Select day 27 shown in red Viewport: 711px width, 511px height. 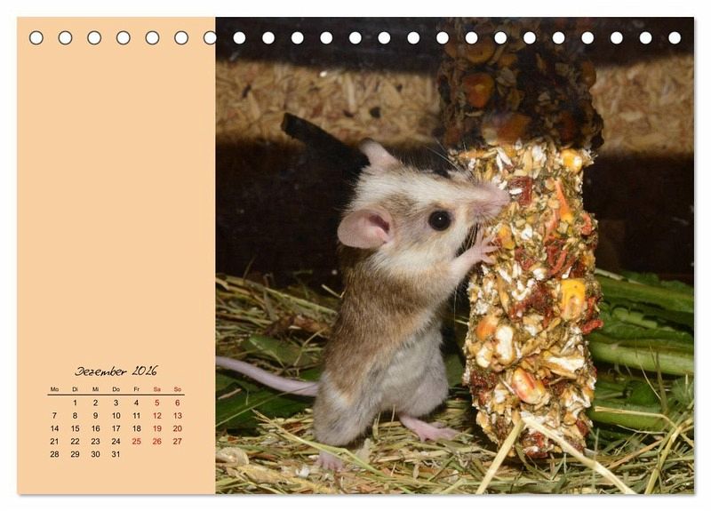(177, 441)
